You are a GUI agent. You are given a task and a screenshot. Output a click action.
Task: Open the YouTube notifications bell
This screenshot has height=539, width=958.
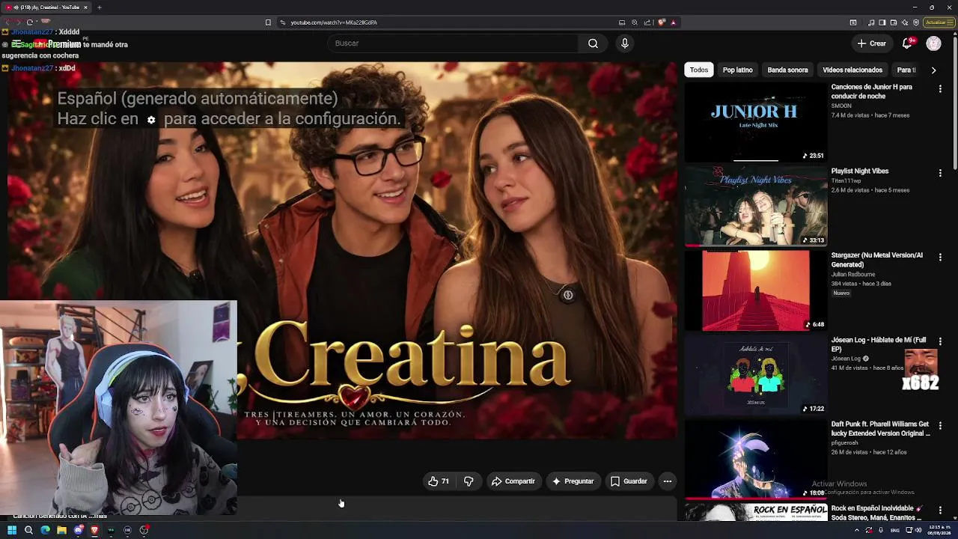click(907, 43)
